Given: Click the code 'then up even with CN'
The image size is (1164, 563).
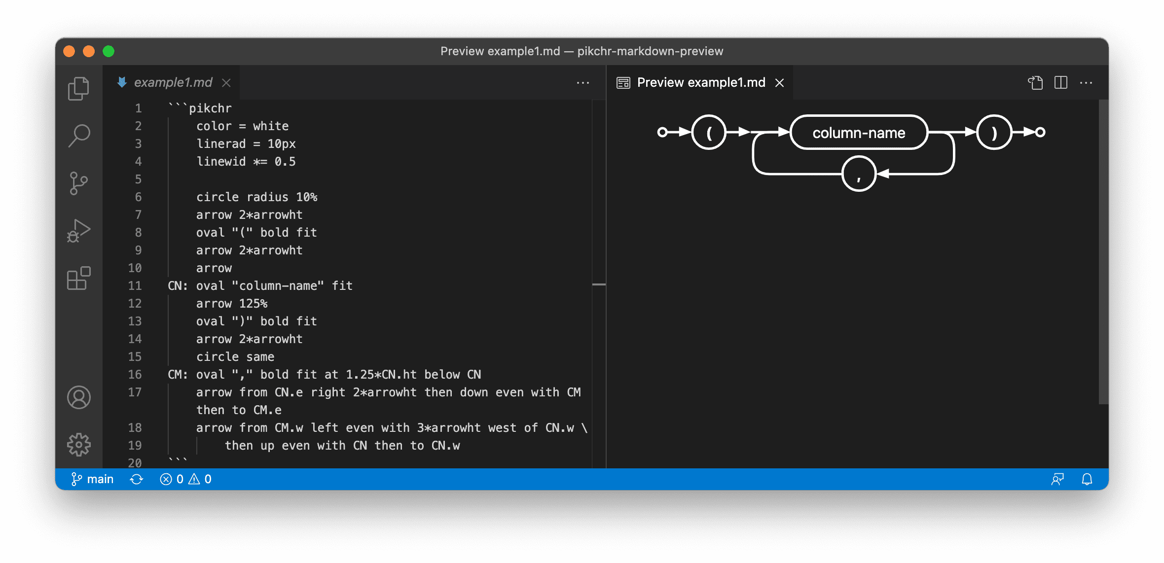Looking at the screenshot, I should coord(296,446).
